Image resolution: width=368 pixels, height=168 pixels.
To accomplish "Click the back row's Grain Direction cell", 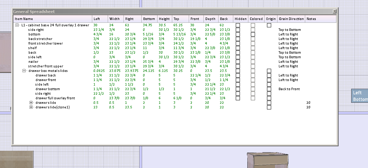I will click(x=290, y=53).
